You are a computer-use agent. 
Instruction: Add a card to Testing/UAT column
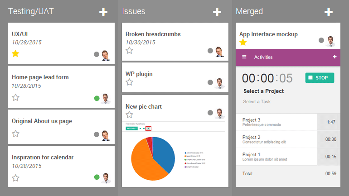pos(103,12)
